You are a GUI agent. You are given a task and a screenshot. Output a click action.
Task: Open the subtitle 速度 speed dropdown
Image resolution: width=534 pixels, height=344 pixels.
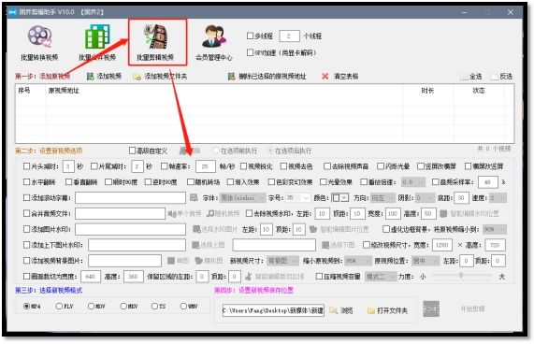(x=498, y=197)
